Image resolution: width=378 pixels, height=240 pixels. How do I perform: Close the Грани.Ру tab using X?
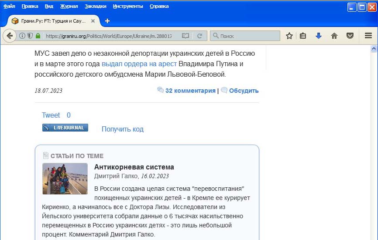tap(93, 21)
